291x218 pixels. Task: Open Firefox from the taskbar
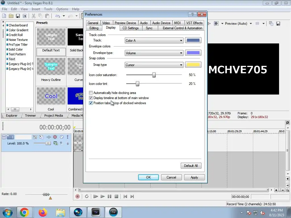click(x=43, y=212)
